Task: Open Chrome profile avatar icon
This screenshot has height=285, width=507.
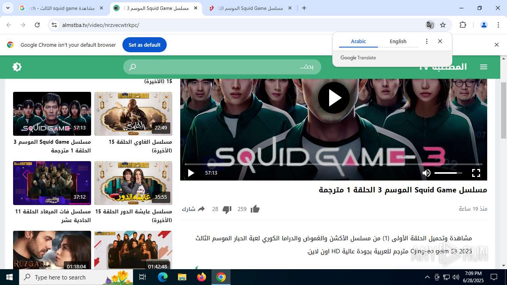Action: coord(484,25)
